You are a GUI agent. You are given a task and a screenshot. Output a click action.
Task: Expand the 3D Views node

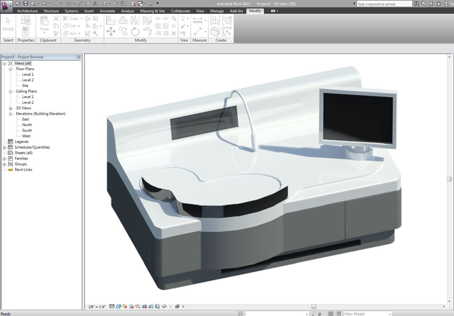11,109
